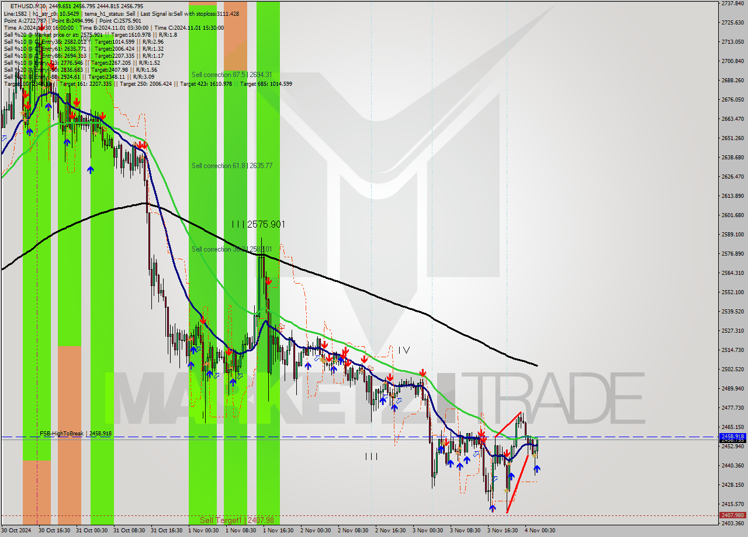
Task: Click the blue 2458.918 price tag on axis
Action: (732, 437)
